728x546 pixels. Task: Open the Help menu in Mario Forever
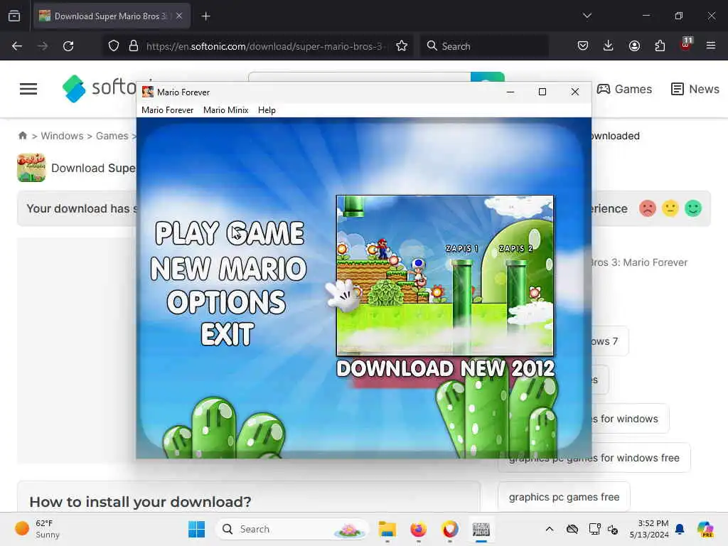pyautogui.click(x=267, y=110)
